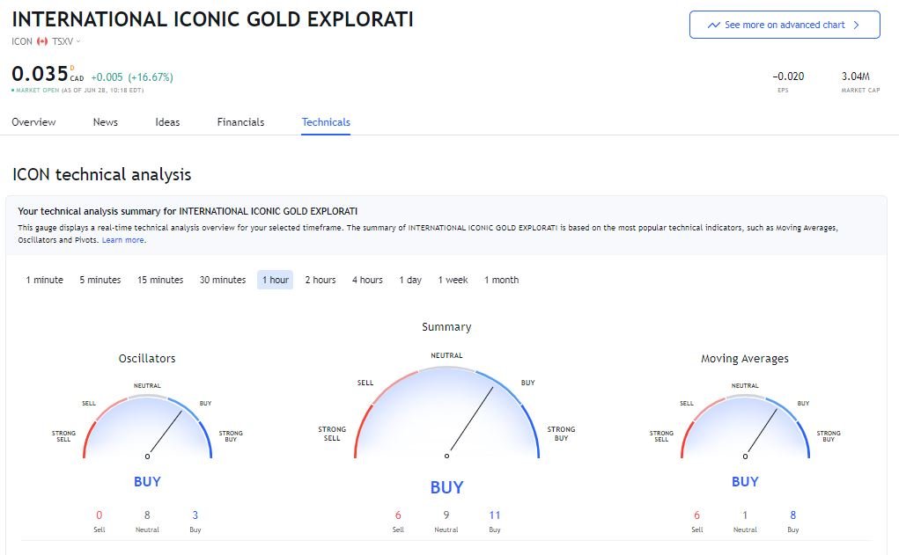
Task: Select the 15 minutes timeframe
Action: tap(160, 280)
